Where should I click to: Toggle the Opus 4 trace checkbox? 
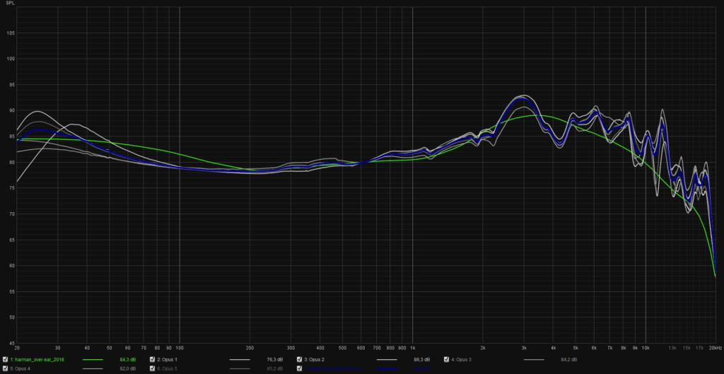(5, 368)
